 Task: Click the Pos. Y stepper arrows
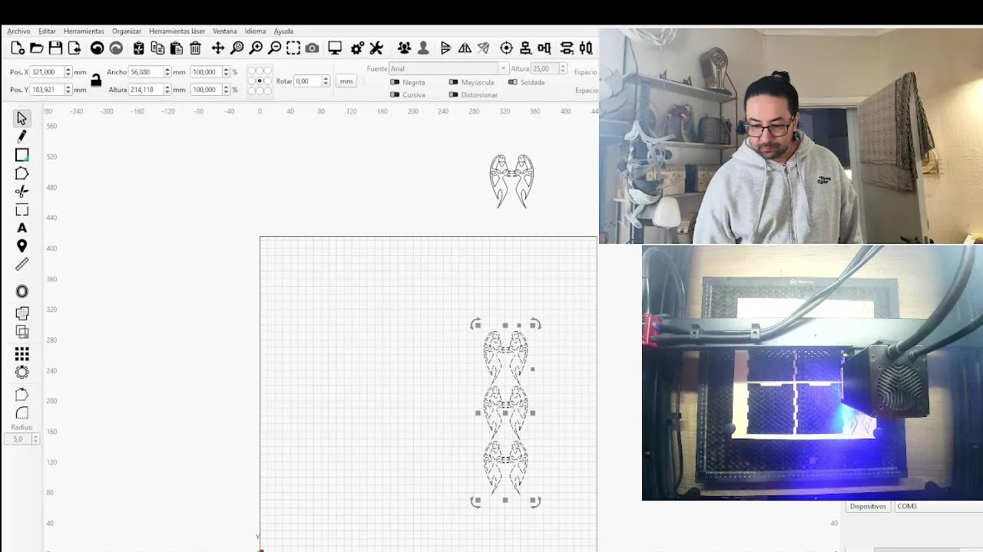pyautogui.click(x=68, y=90)
